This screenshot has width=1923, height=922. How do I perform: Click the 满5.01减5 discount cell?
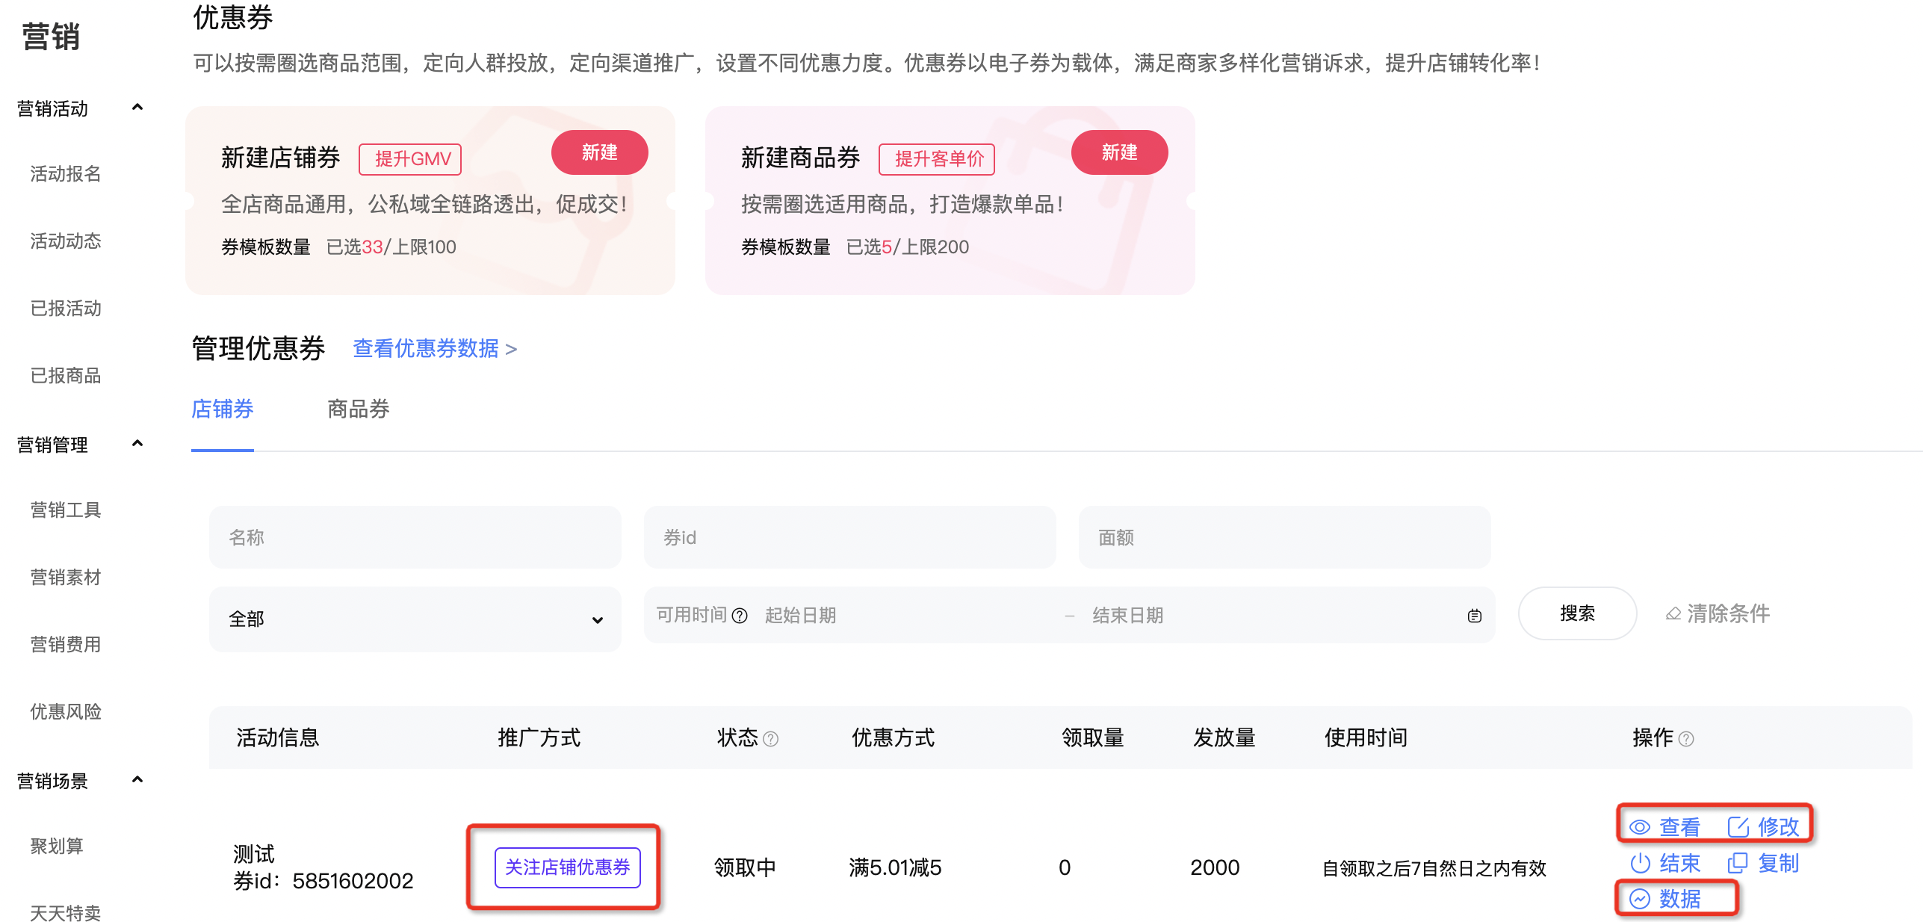[895, 867]
